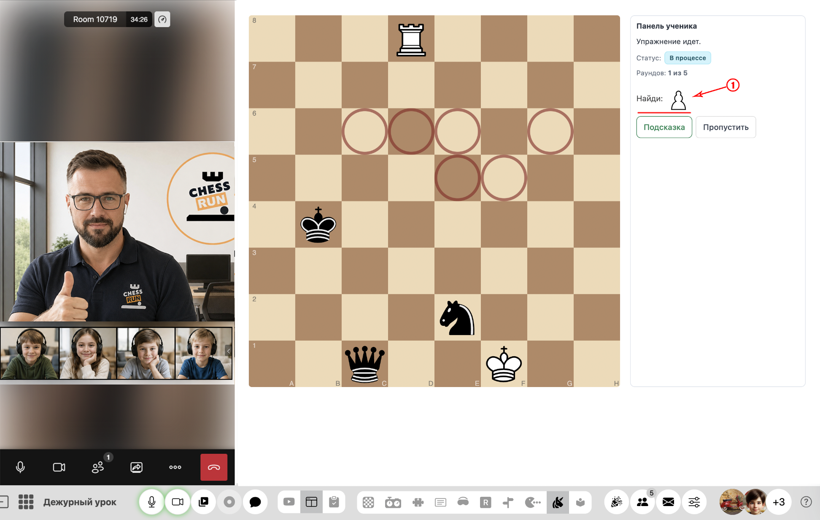
Task: Select the layout window tab
Action: pyautogui.click(x=311, y=502)
